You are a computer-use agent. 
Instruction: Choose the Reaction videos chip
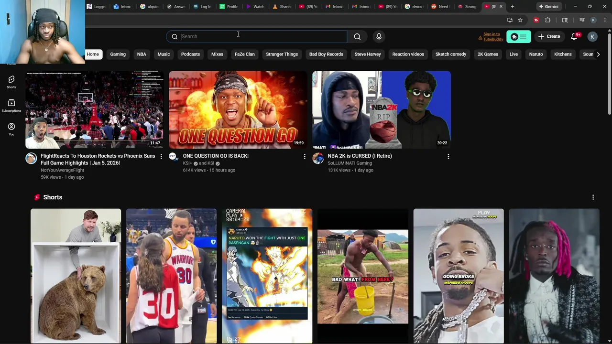(x=408, y=54)
